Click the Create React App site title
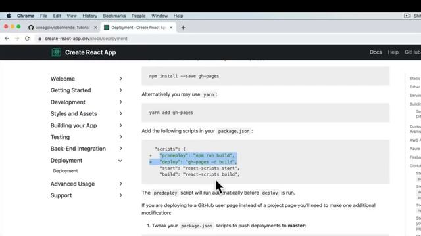This screenshot has width=421, height=236. pyautogui.click(x=91, y=52)
